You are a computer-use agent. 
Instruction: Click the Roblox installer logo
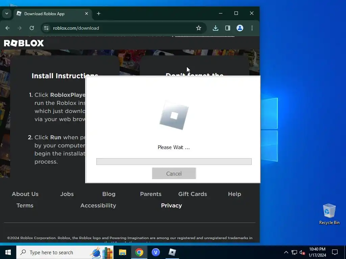pos(174,115)
